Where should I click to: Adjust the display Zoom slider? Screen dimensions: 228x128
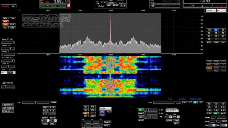coord(167,102)
